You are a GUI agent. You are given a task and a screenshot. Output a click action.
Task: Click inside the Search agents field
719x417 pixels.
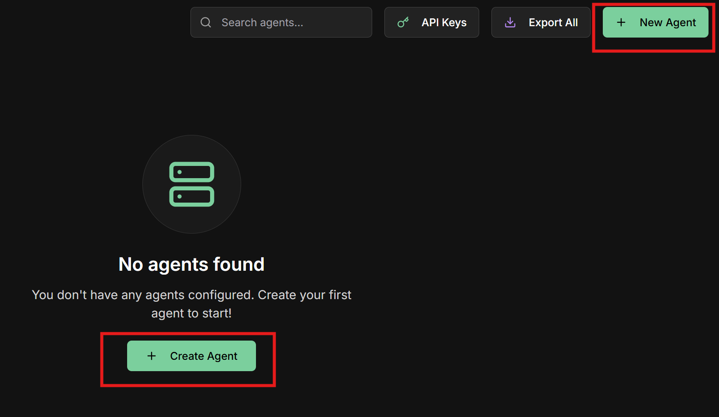click(281, 22)
